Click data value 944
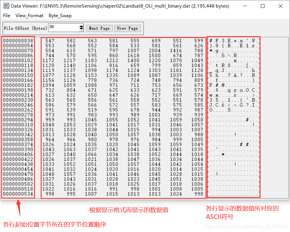290x232 pixels. coord(156,110)
